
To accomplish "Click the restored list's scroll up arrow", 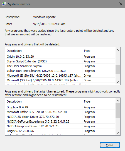I will tap(117, 101).
